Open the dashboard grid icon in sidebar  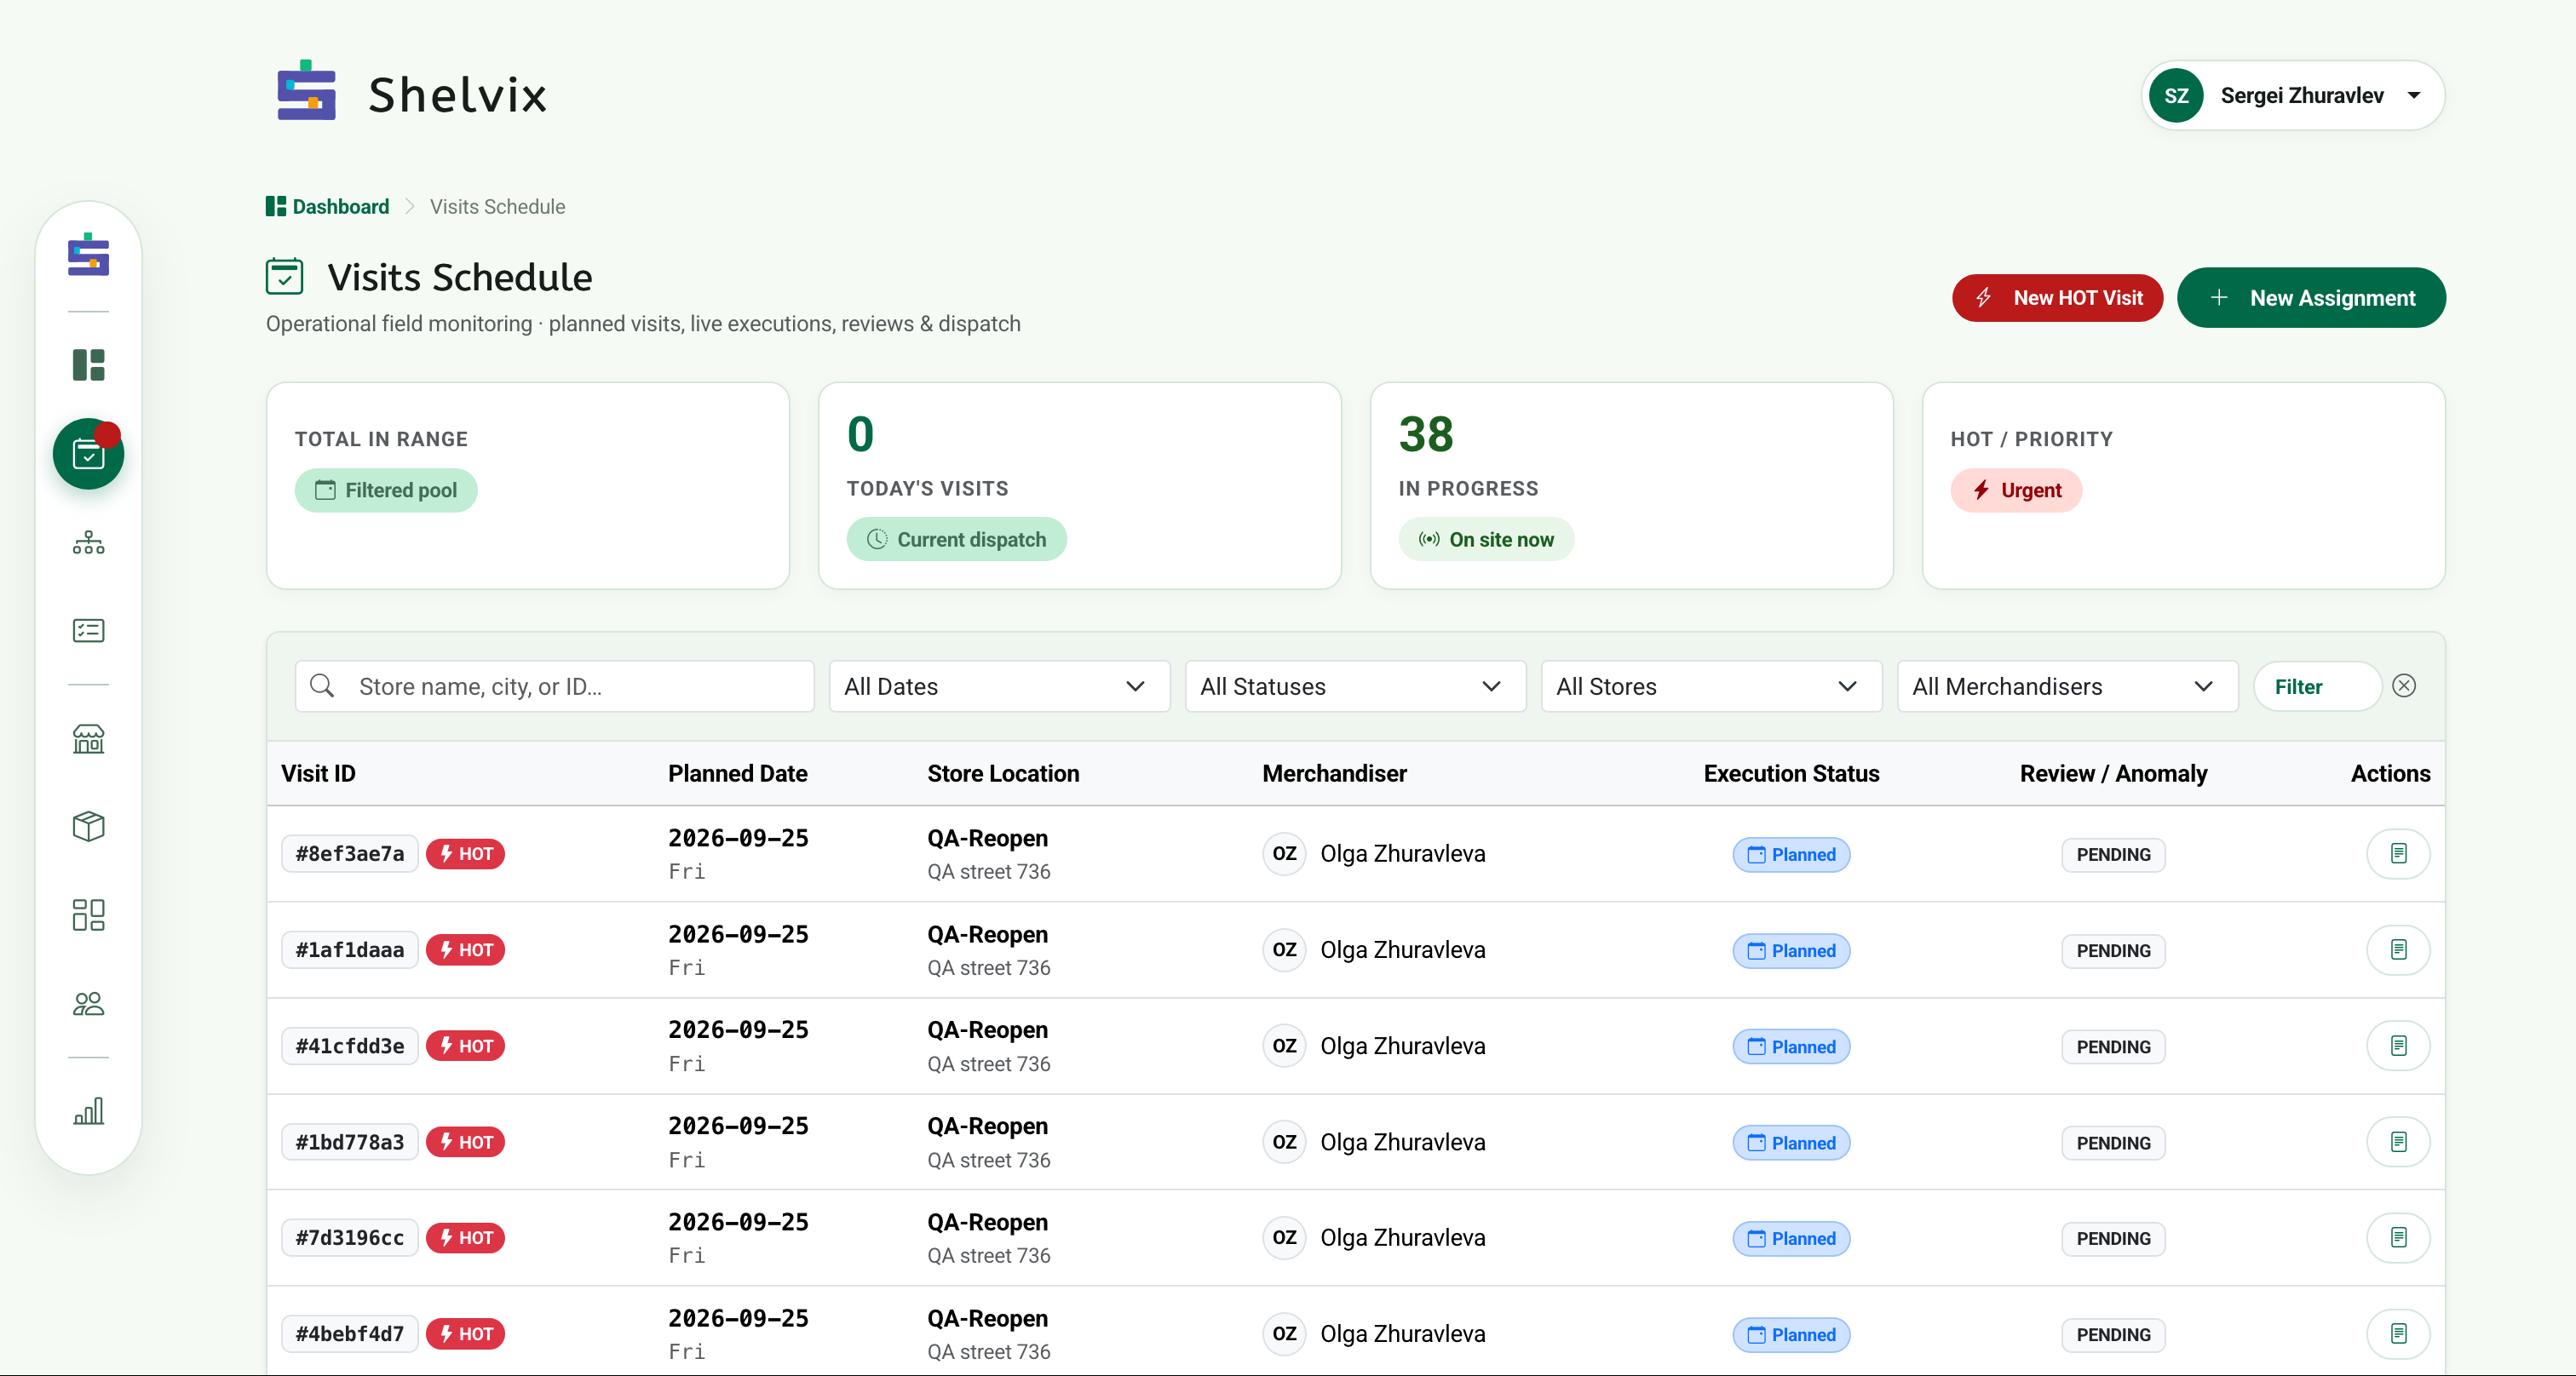(88, 364)
